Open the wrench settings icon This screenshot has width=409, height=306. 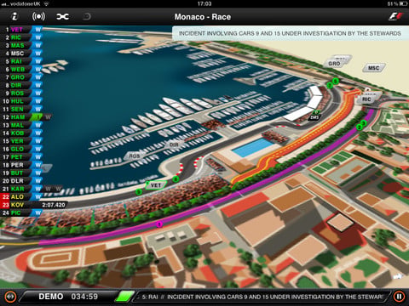tap(62, 17)
